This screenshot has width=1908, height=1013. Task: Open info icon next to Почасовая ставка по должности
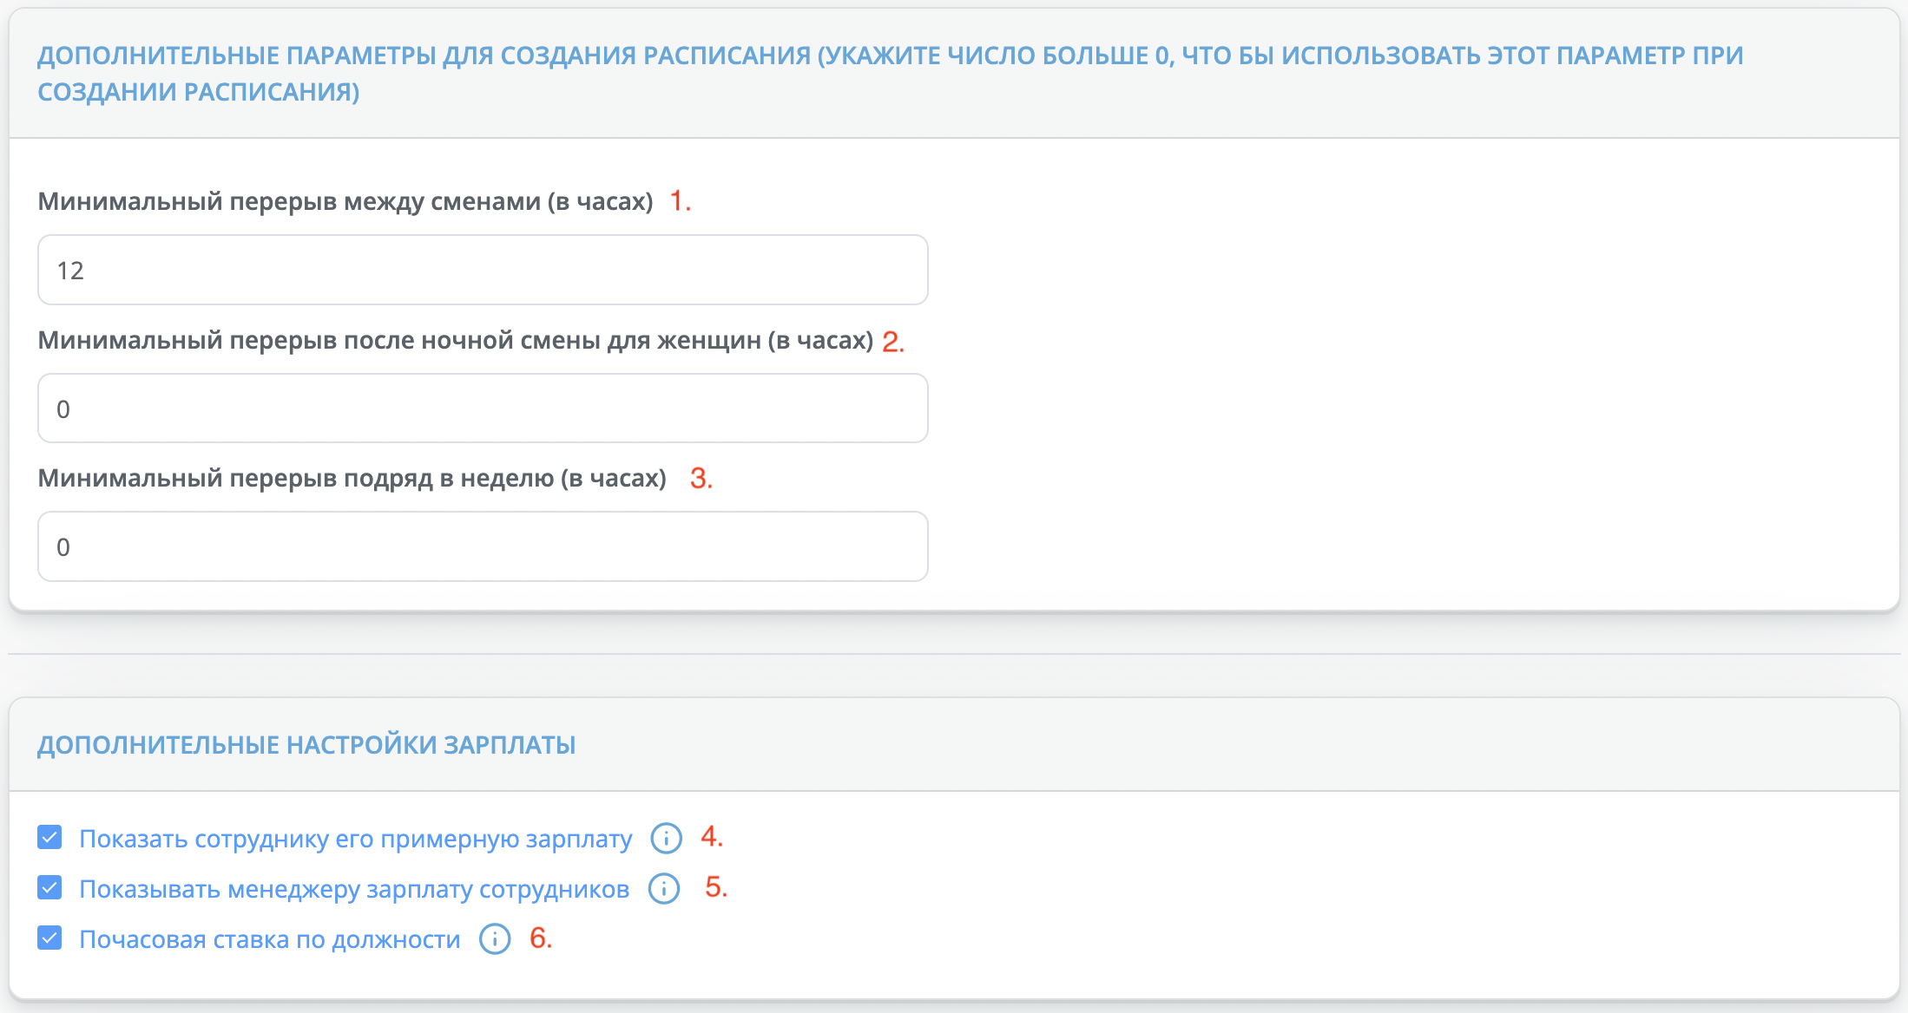[495, 938]
